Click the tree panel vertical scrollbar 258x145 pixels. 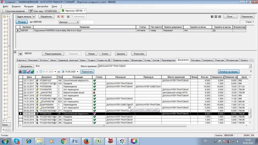(x=9, y=46)
